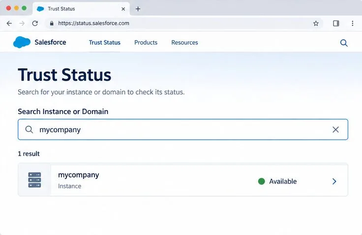Click the Trust Status page heading

(x=64, y=75)
